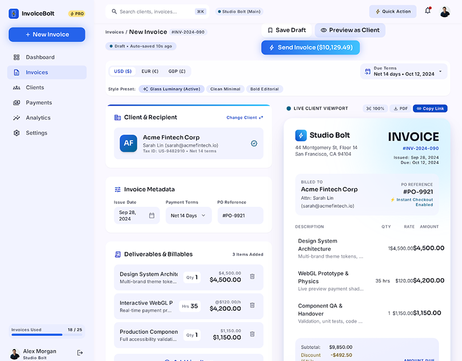
Task: Click the PRO badge
Action: click(x=77, y=14)
